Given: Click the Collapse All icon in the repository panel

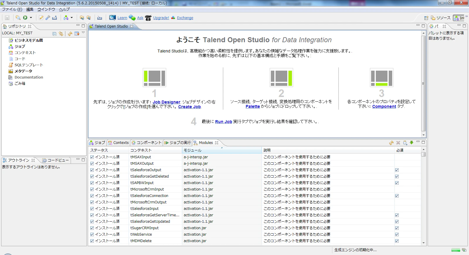Looking at the screenshot, I should click(x=54, y=34).
